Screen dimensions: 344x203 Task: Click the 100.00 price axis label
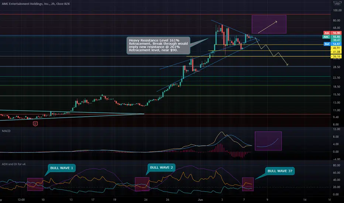click(337, 10)
